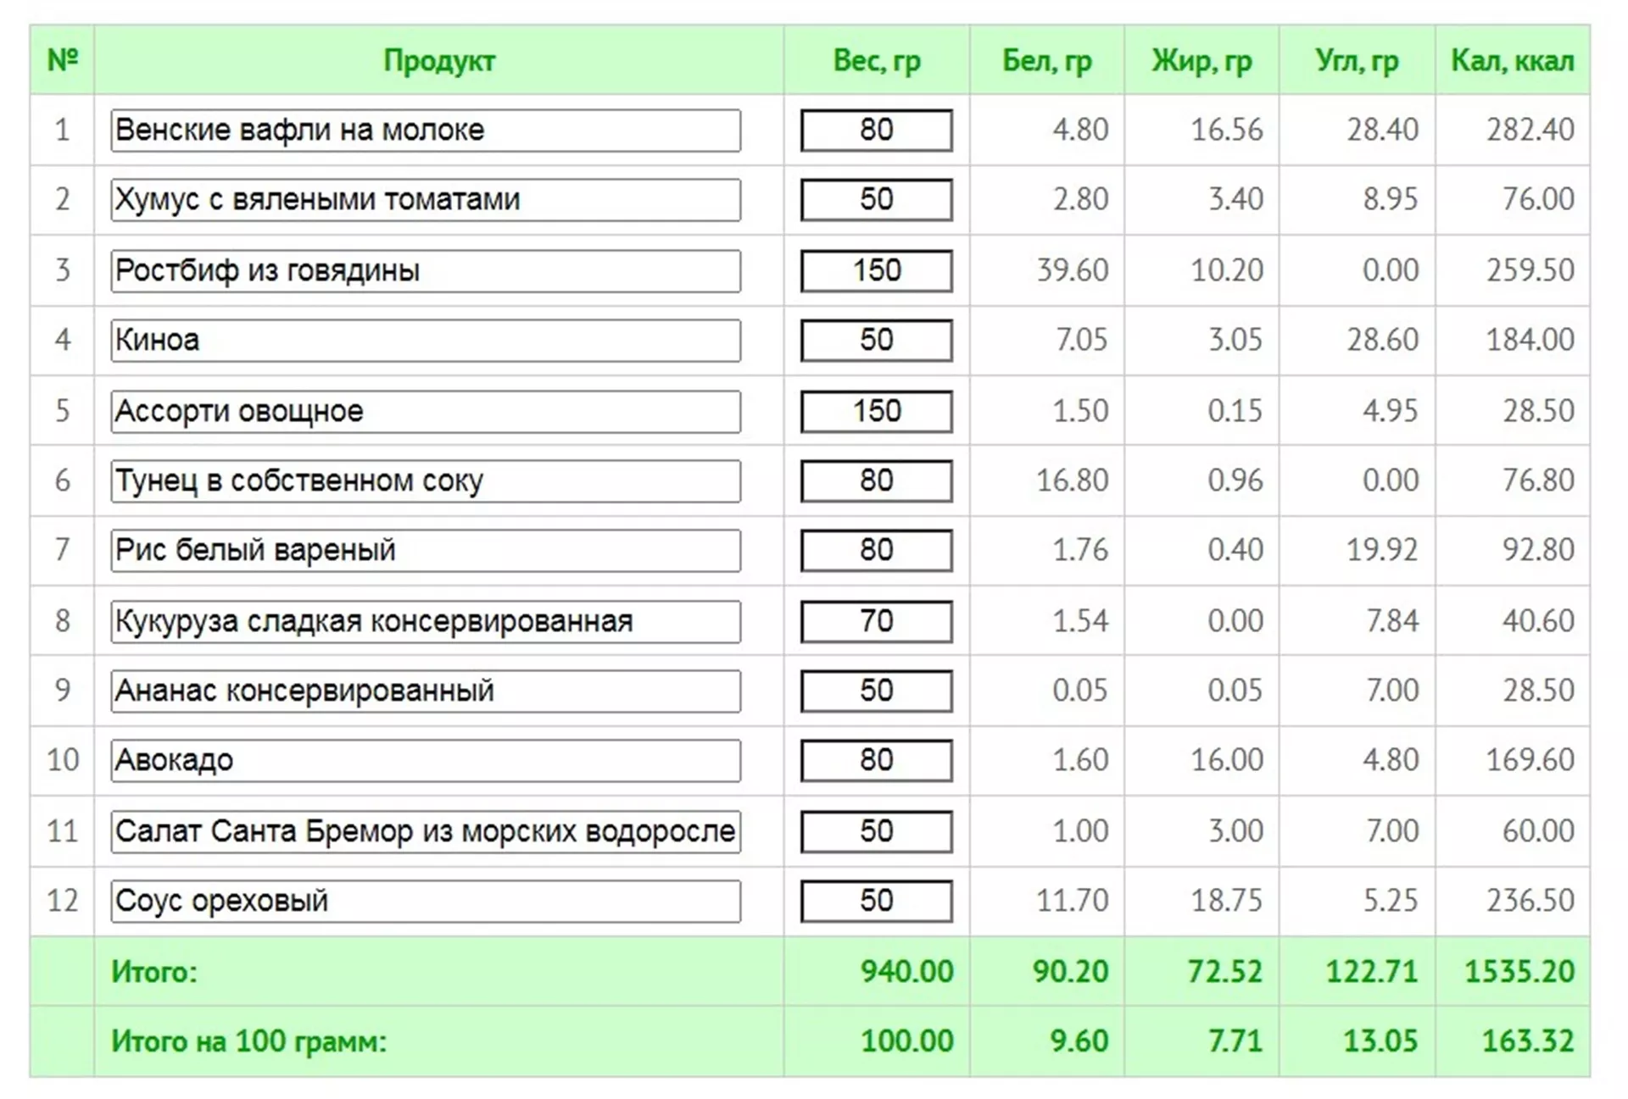Click the 'Продукт' column header
The image size is (1628, 1099).
(438, 60)
